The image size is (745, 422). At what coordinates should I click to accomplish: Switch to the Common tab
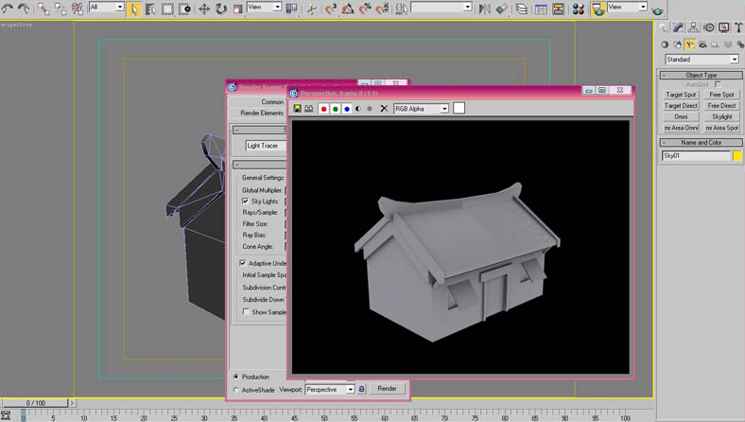tap(272, 102)
